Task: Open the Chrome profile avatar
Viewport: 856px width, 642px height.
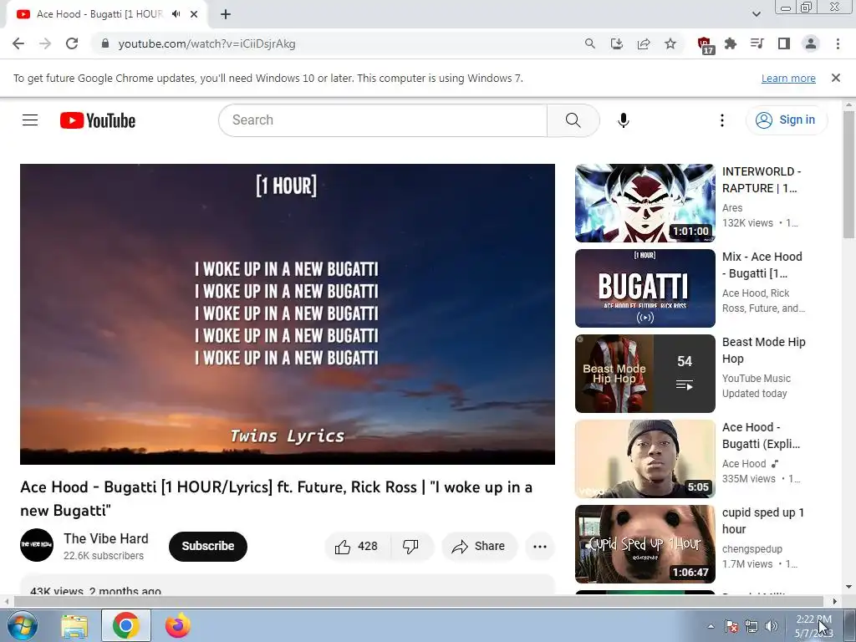Action: [x=811, y=43]
